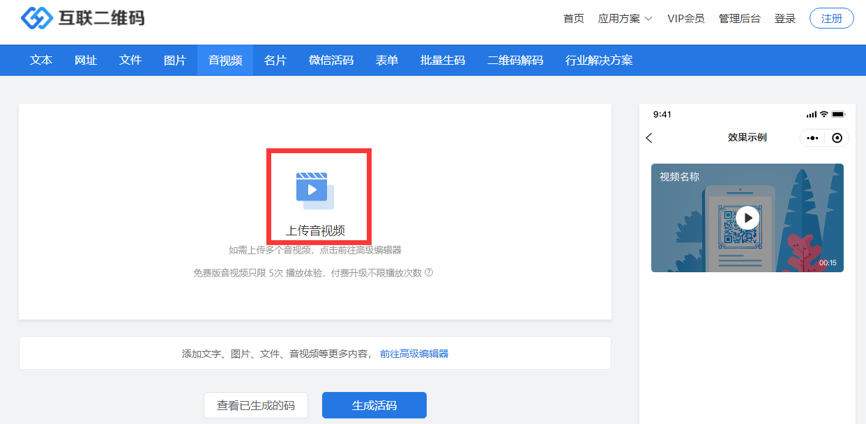The height and width of the screenshot is (424, 866).
Task: Tap the circular close target icon in preview
Action: (837, 138)
